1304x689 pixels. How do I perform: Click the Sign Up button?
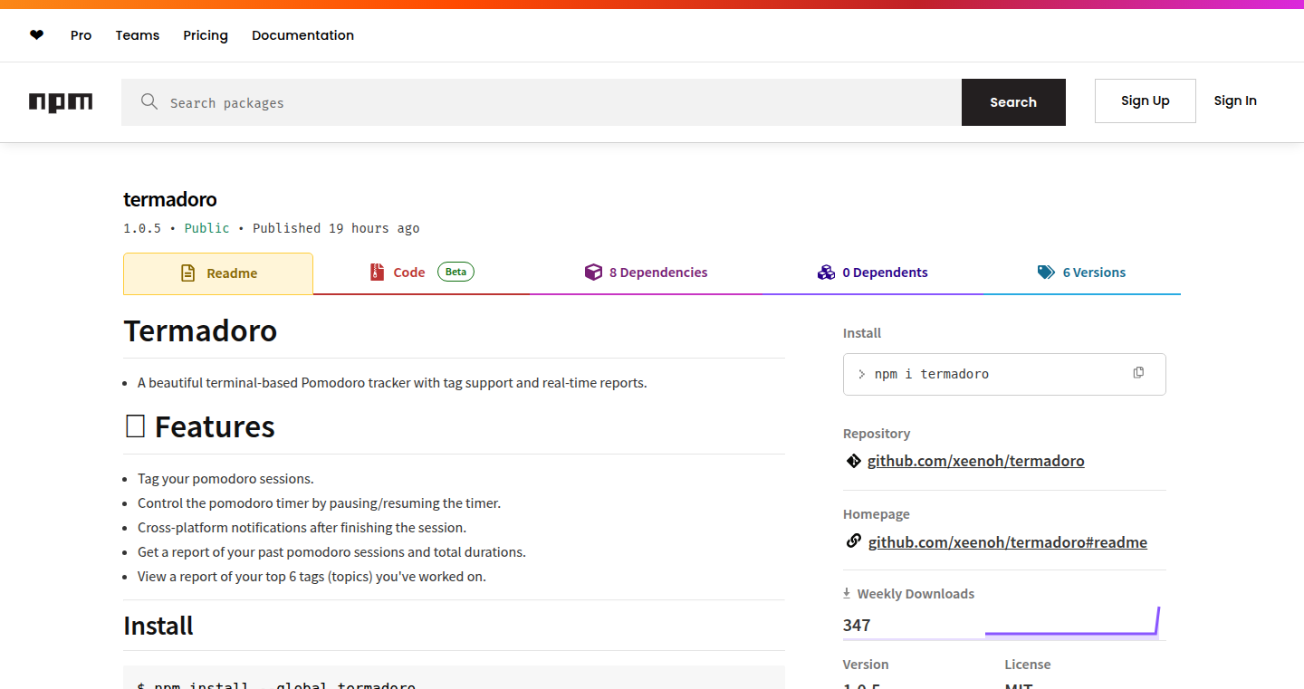tap(1146, 100)
